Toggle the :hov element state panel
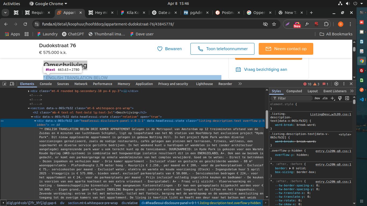The height and width of the screenshot is (206, 367). pyautogui.click(x=317, y=98)
